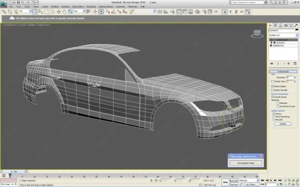
Task: Open the Material Editor icon
Action: tap(197, 12)
